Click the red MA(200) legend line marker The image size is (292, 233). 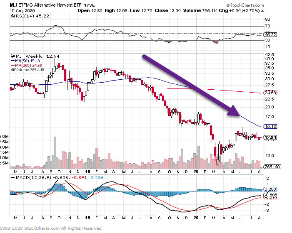[12, 65]
